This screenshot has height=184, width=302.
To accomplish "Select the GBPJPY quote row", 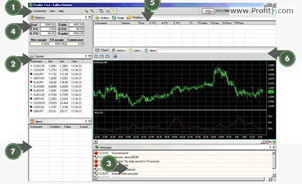I will pos(60,111).
